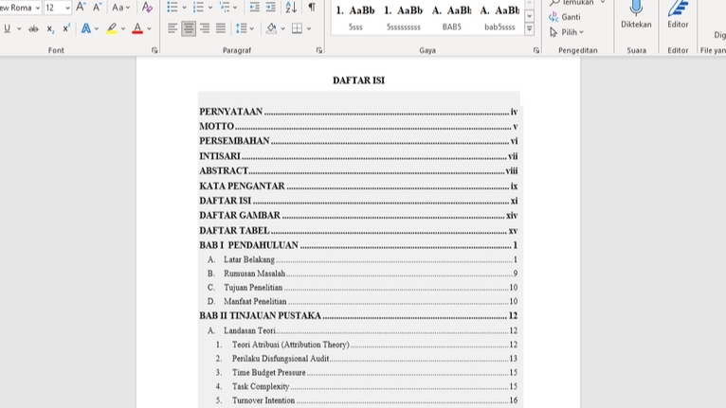726x408 pixels.
Task: Move to next row of styles gallery
Action: [529, 16]
